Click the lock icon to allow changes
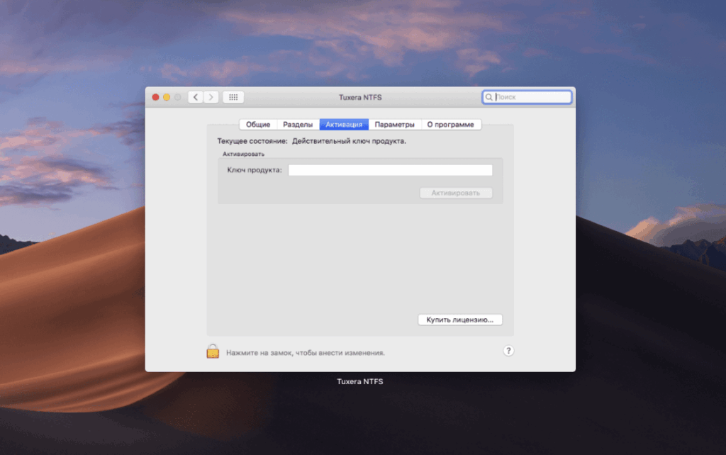Screen dimensions: 726x455 (x=213, y=352)
